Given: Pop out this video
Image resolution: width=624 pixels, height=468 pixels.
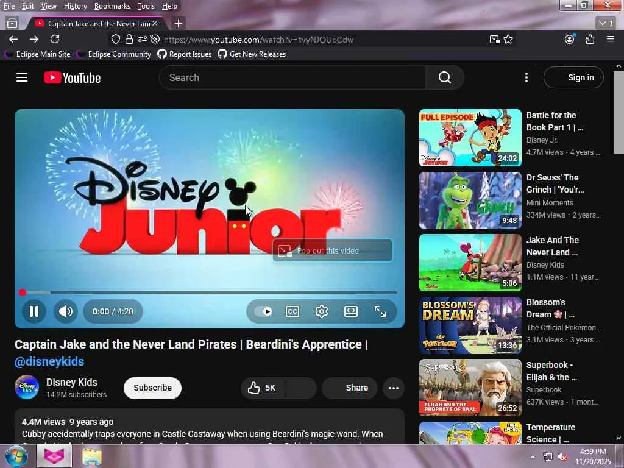Looking at the screenshot, I should click(x=333, y=250).
